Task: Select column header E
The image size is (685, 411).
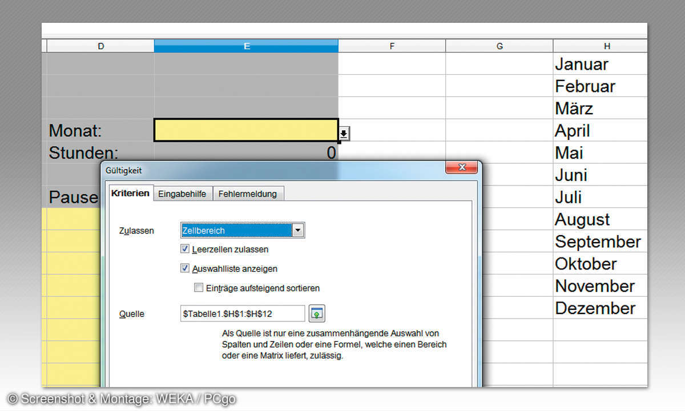Action: [246, 46]
